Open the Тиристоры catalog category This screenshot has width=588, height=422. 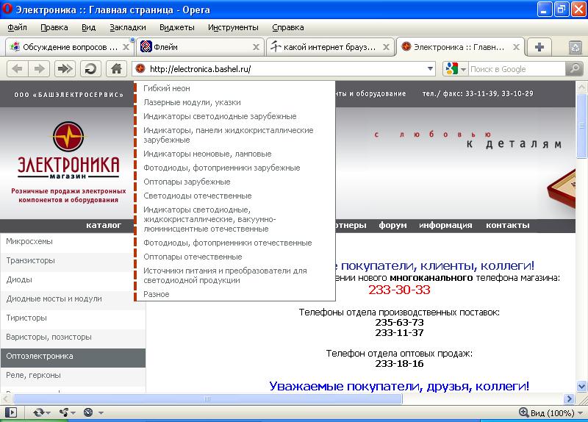[73, 318]
